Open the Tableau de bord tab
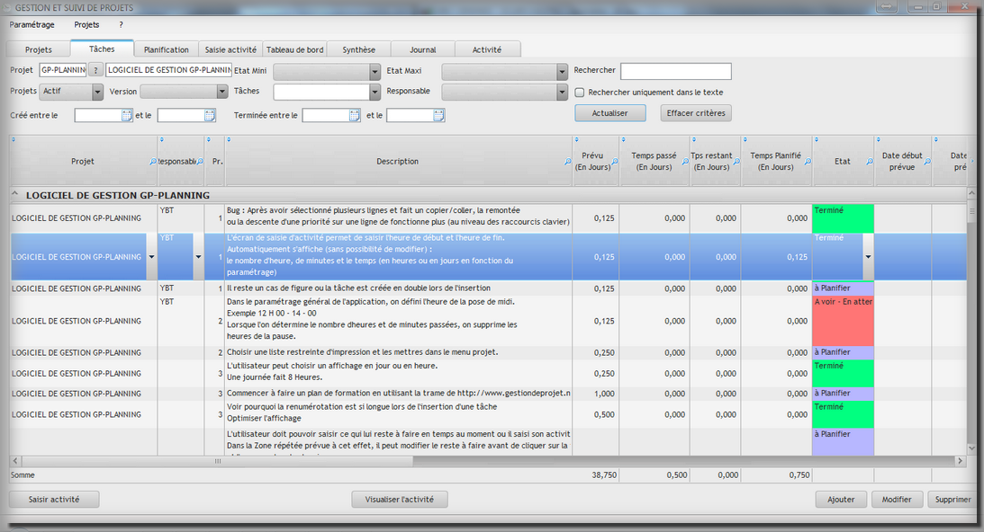The height and width of the screenshot is (532, 984). pos(295,49)
